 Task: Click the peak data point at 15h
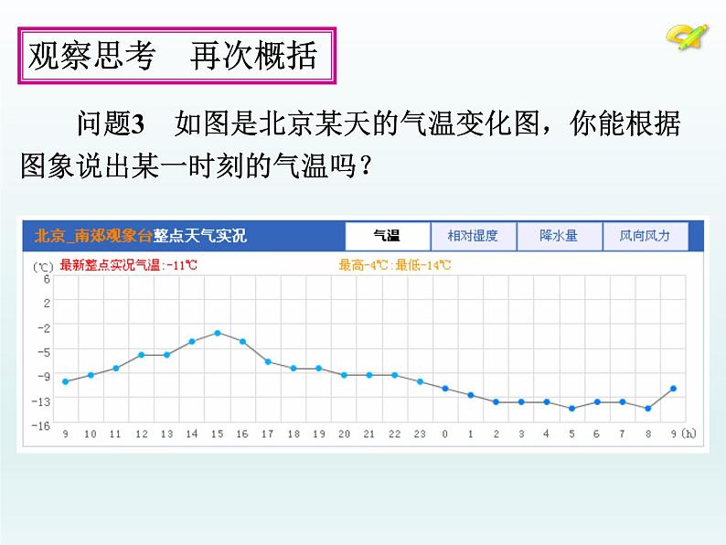coord(218,333)
